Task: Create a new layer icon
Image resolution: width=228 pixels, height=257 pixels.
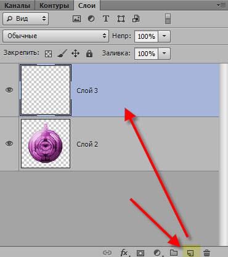Action: (x=190, y=253)
